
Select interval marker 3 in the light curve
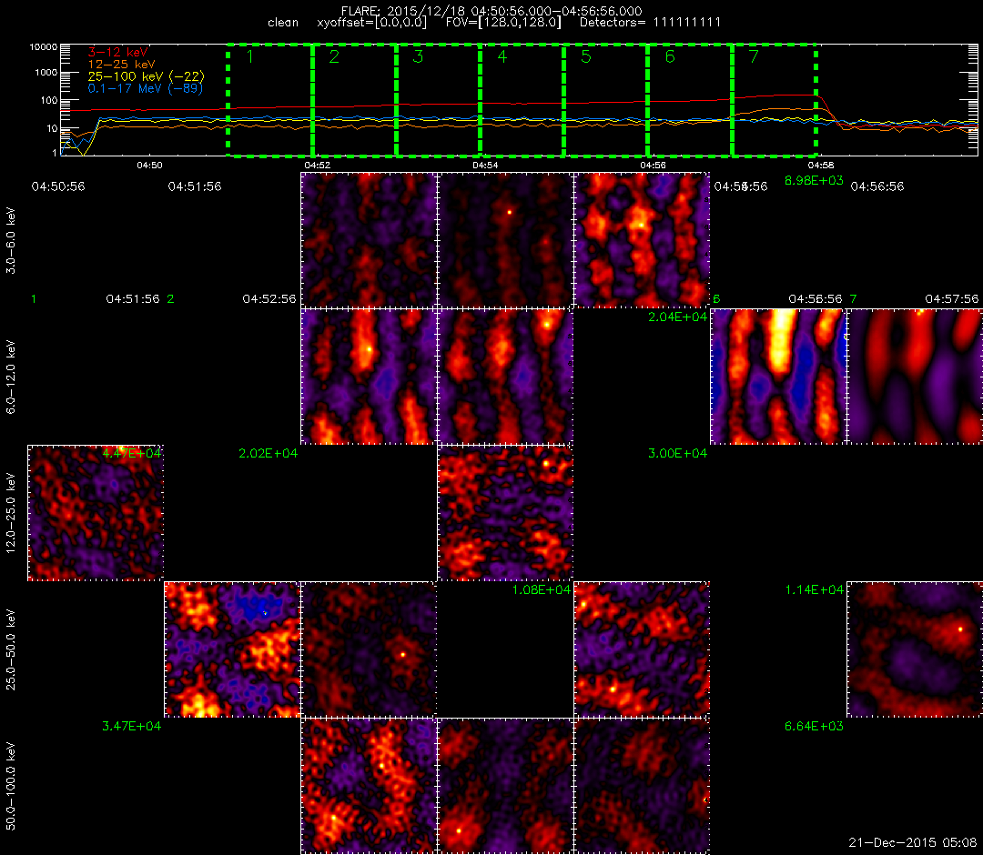pos(418,57)
